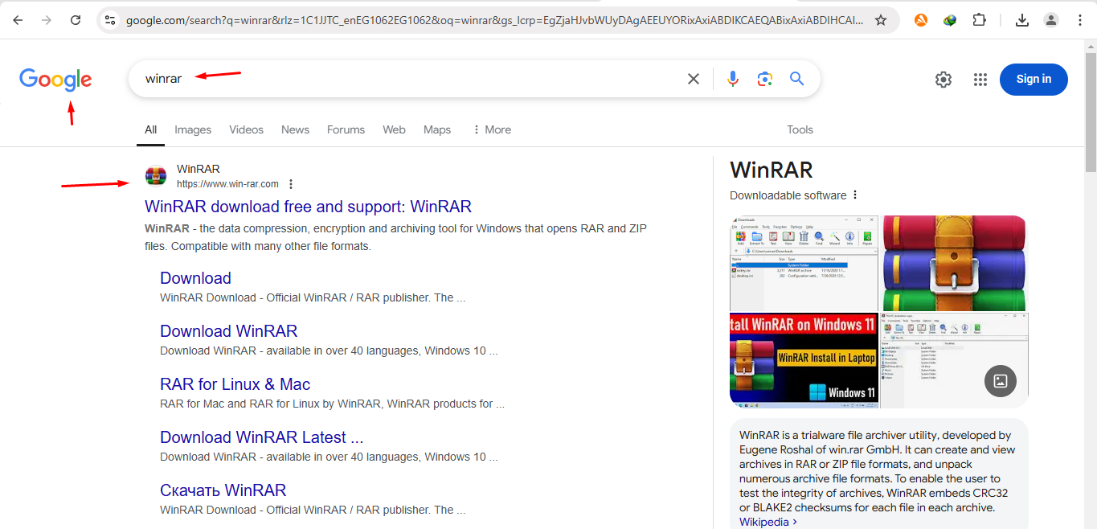Open Download WinRAR Latest sitelink
The image size is (1097, 529).
pos(261,437)
